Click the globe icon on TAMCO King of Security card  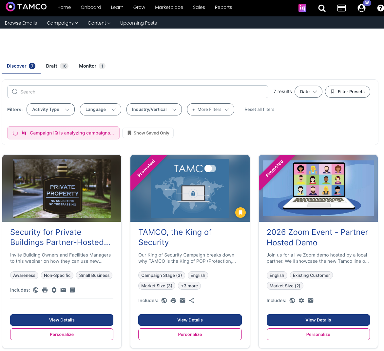164,300
